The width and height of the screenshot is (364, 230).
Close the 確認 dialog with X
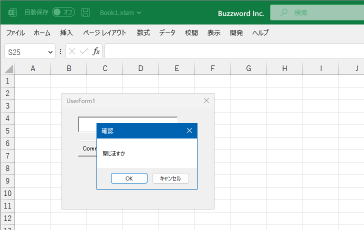(x=189, y=130)
